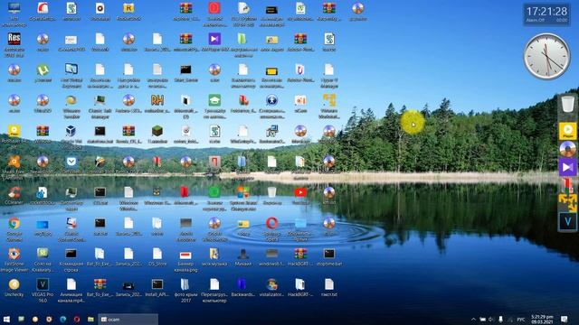Click the microphone icon in system tray
Viewport: 579px width, 325px height.
tap(500, 319)
